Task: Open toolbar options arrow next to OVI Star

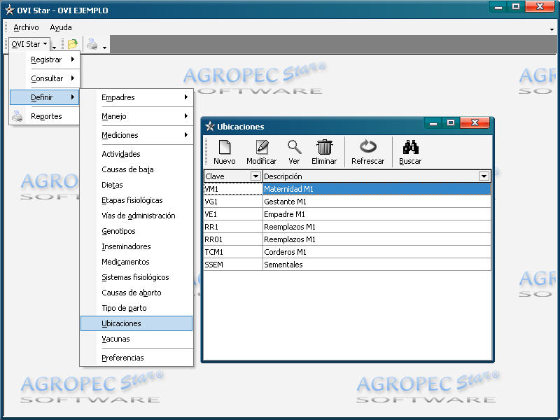Action: point(54,48)
